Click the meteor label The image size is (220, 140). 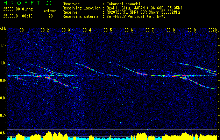click(50, 11)
